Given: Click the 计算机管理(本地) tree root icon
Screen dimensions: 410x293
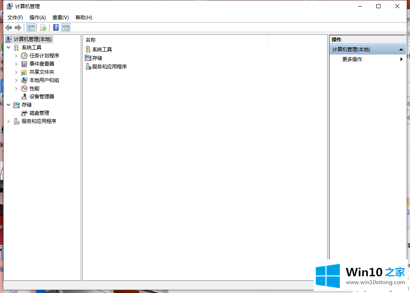Looking at the screenshot, I should (x=9, y=39).
